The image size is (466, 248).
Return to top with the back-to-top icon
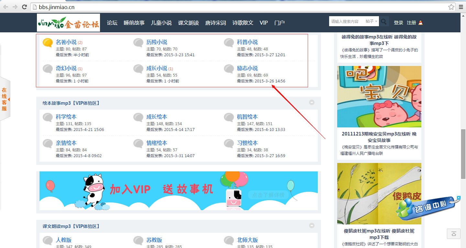454,234
